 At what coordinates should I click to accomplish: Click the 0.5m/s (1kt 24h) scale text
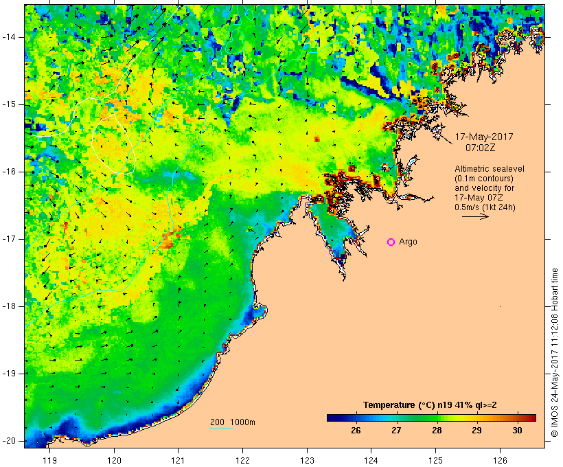pos(485,207)
